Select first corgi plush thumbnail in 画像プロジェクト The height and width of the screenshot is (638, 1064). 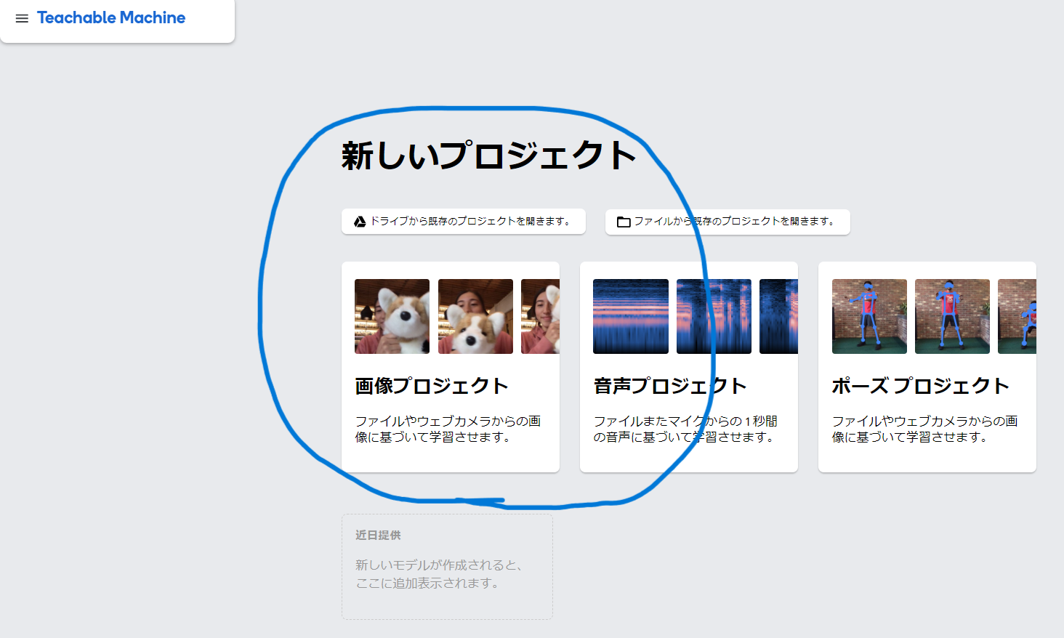[x=392, y=317]
